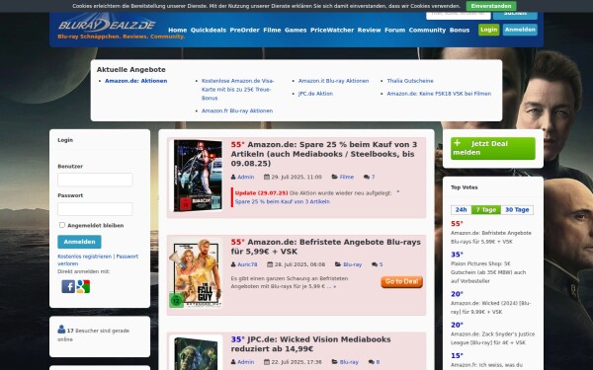Open Auric78 author profile link
This screenshot has height=370, width=593.
coord(247,264)
